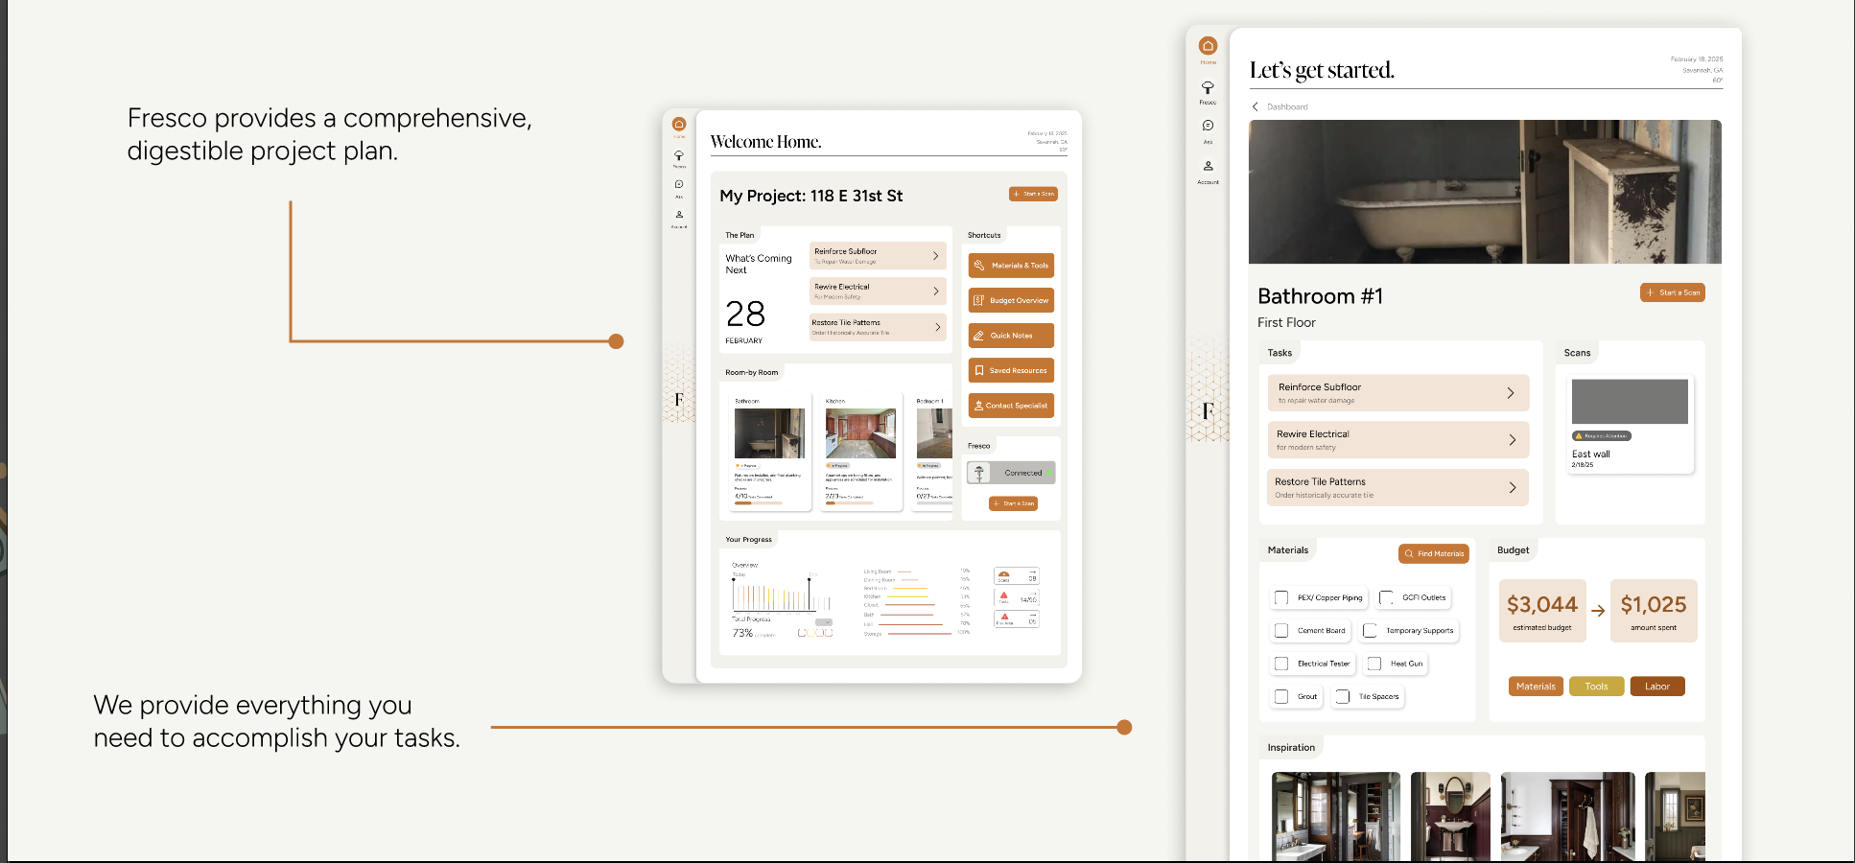Open Ask chat icon in Bathroom screen sidebar
This screenshot has width=1855, height=863.
pos(1208,126)
